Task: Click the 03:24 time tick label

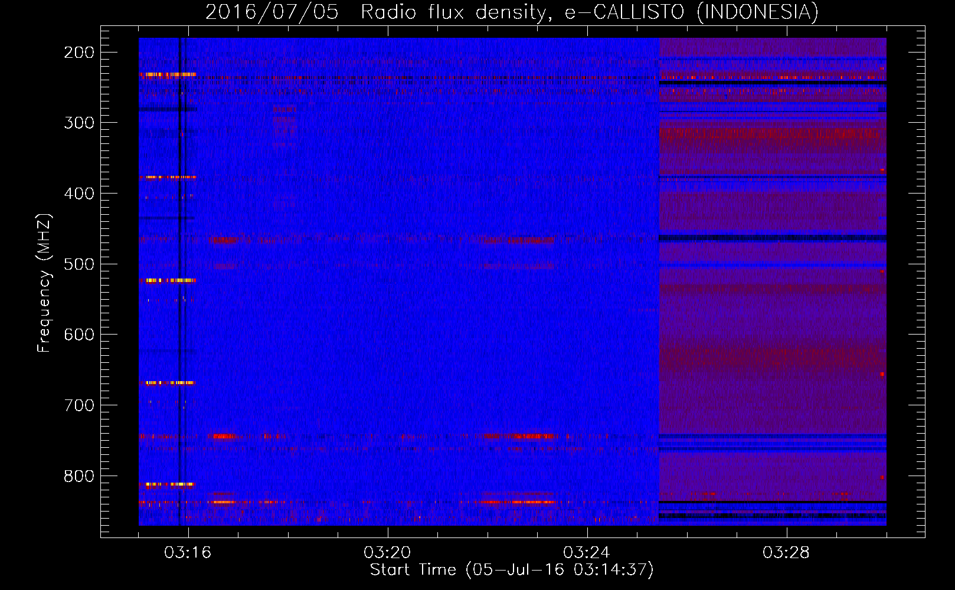Action: point(587,553)
